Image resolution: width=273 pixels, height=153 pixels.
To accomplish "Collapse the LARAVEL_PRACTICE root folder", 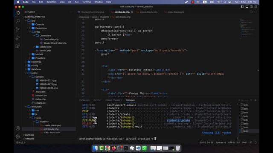I will coord(35,17).
